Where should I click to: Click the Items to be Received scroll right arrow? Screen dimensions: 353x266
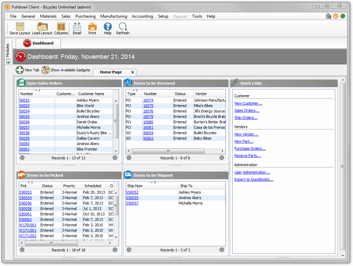222,151
